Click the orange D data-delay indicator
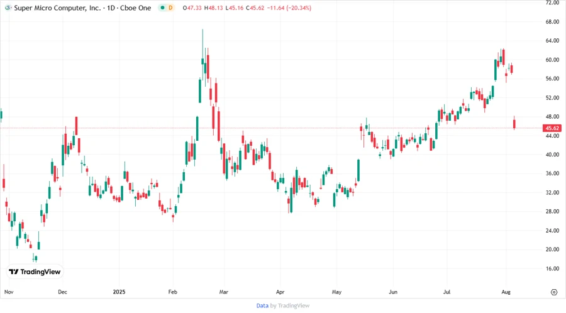Screen dimensions: 566x313 [170, 8]
